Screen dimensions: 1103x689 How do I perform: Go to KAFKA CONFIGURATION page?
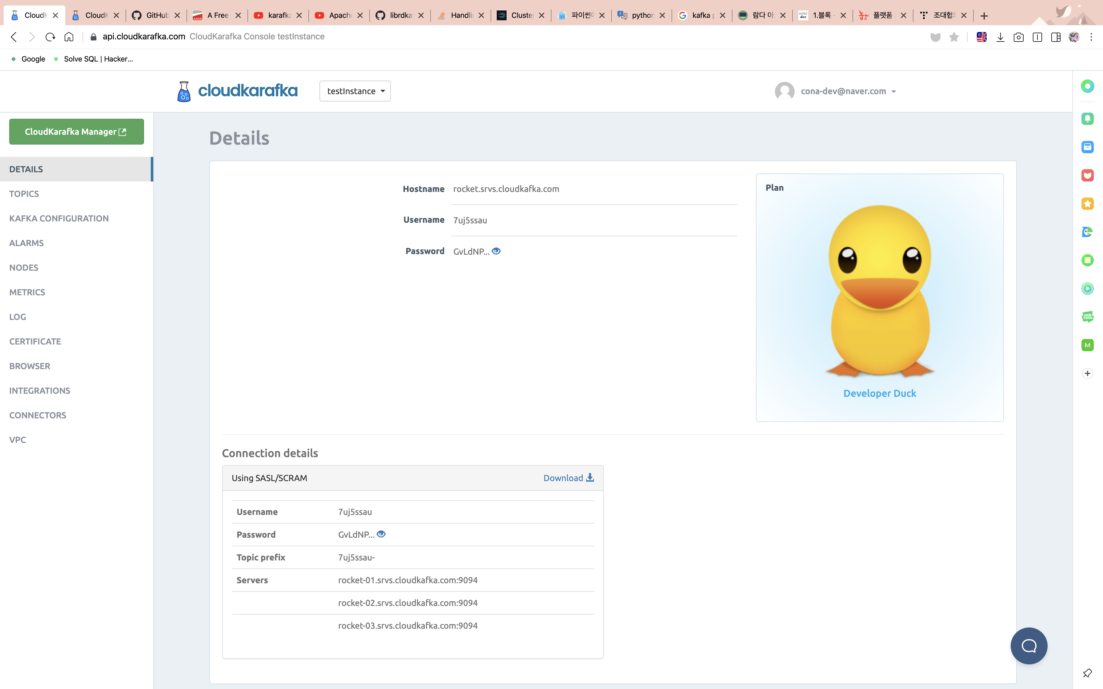[59, 218]
